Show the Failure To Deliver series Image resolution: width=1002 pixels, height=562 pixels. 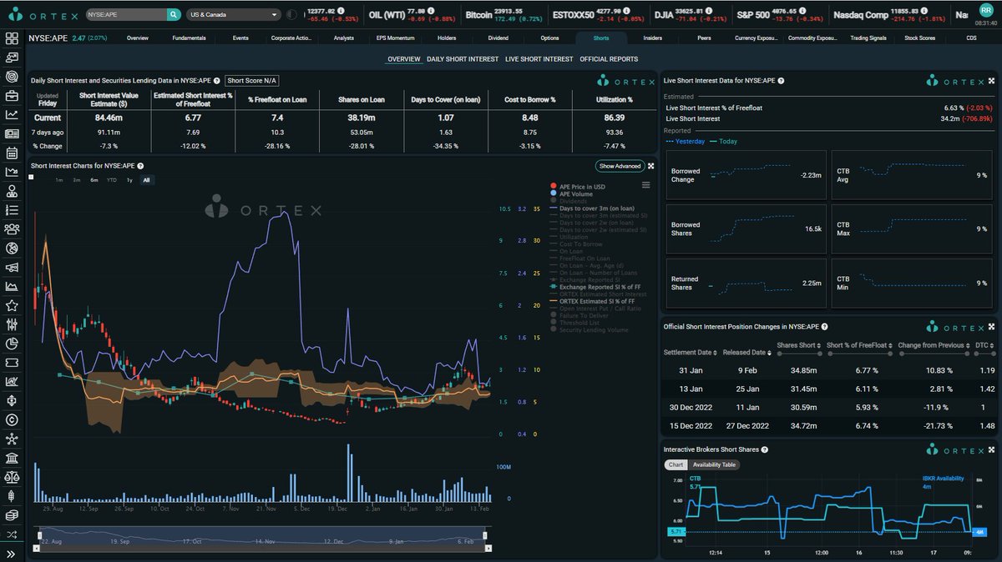[580, 316]
